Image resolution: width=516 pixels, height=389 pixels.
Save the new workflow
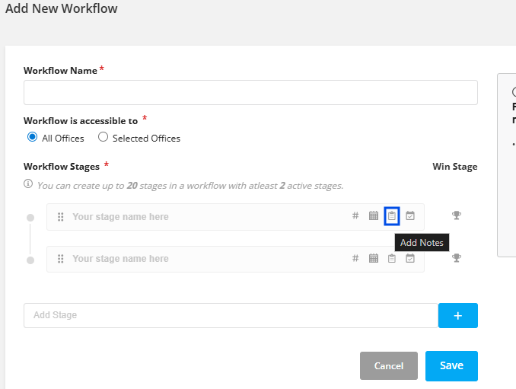(x=451, y=365)
